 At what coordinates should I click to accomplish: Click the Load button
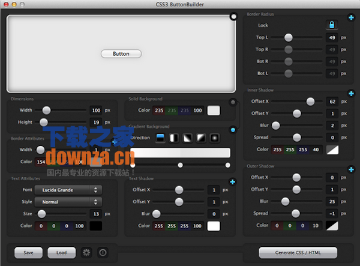(62, 253)
